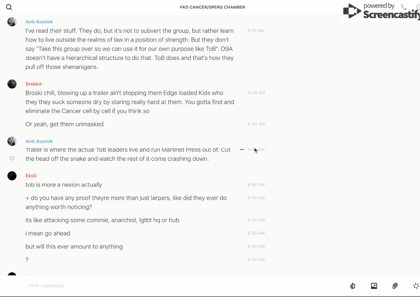Click the Type a Message input field
420x297 pixels.
[x=170, y=286]
